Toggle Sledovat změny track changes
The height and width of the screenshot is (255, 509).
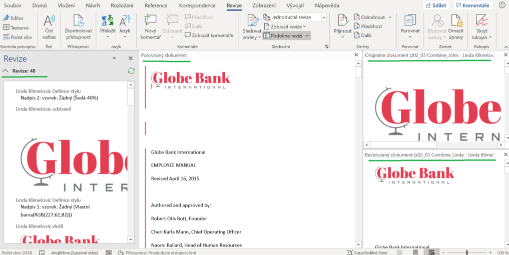(x=252, y=27)
